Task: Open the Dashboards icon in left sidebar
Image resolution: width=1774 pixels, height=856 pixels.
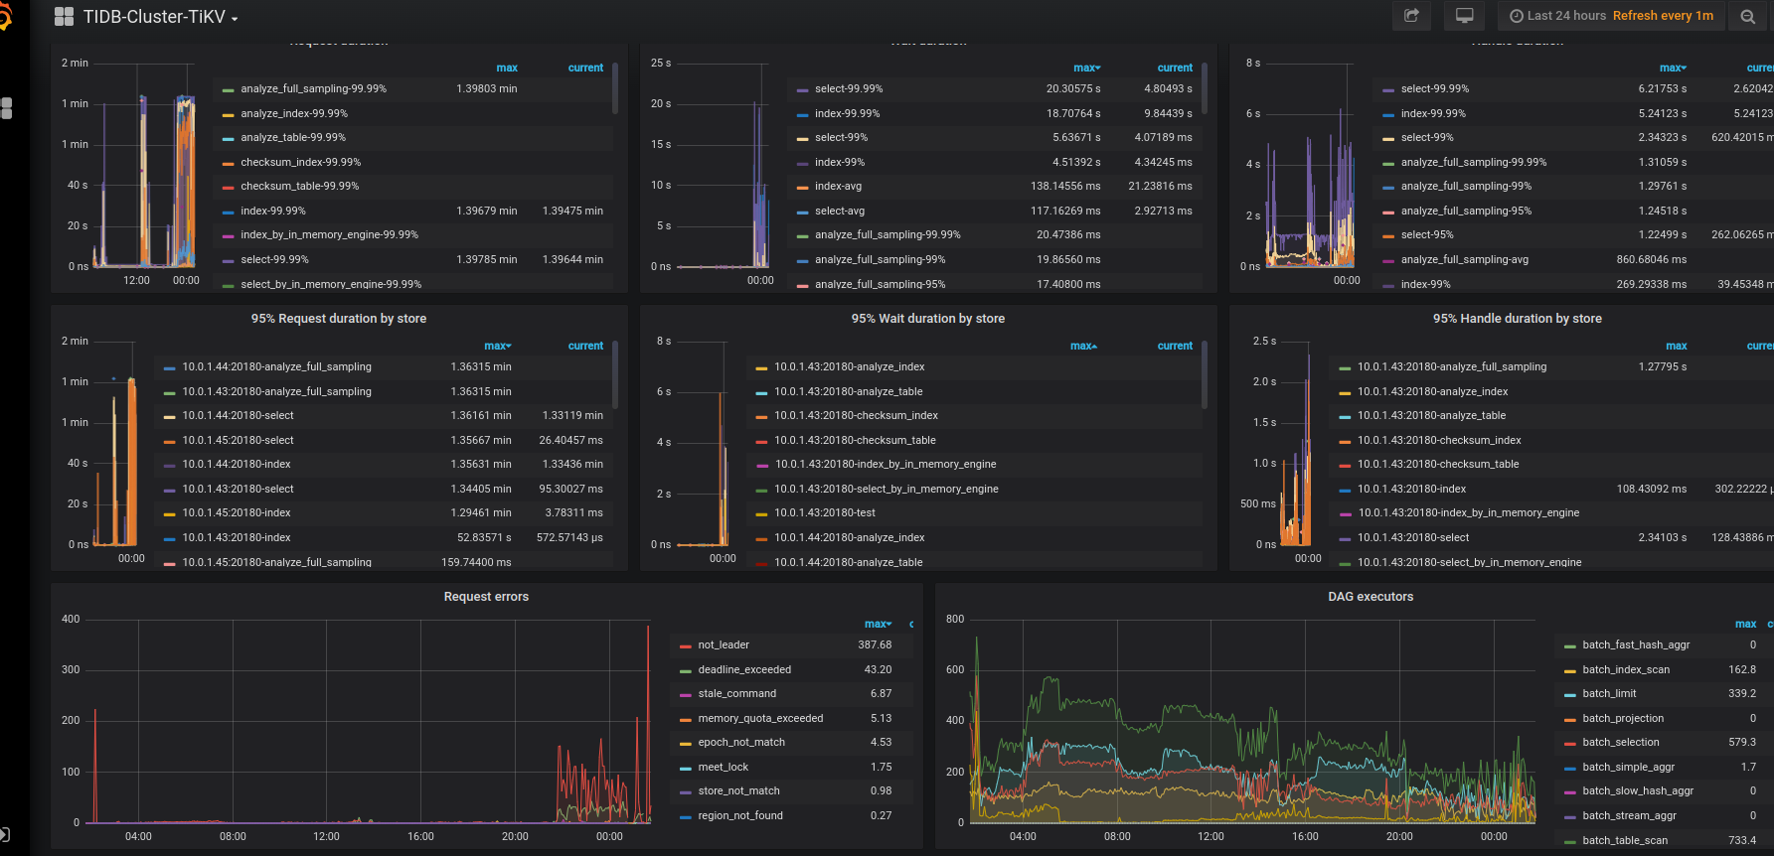Action: (x=7, y=107)
